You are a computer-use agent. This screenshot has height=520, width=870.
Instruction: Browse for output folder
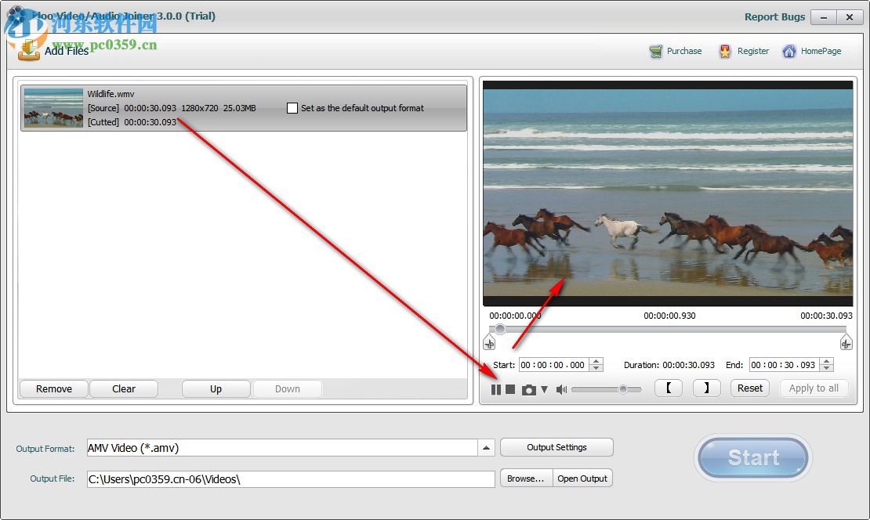coord(526,478)
